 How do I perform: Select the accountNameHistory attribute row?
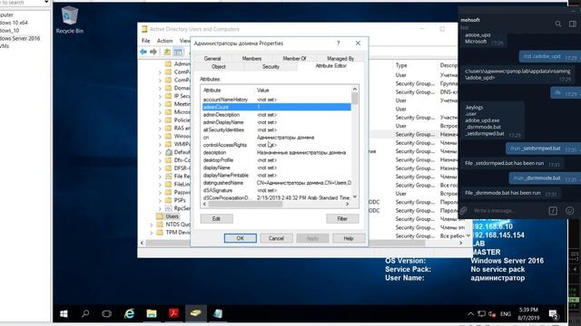point(276,100)
